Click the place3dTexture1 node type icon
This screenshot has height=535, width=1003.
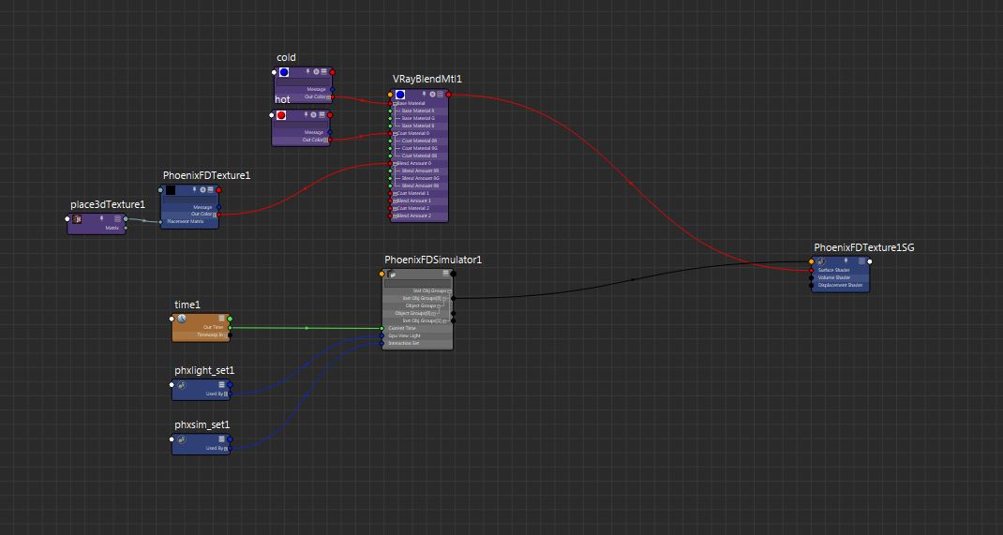(77, 219)
